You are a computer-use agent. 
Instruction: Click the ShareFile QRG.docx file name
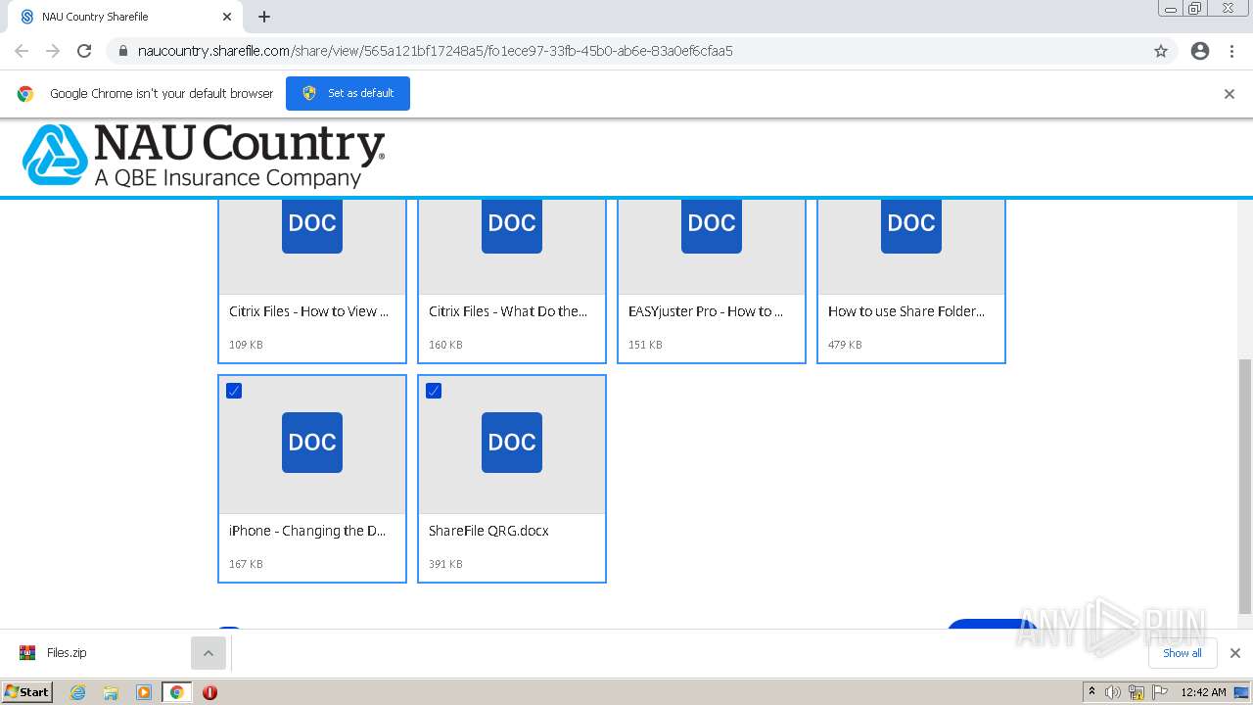(488, 531)
